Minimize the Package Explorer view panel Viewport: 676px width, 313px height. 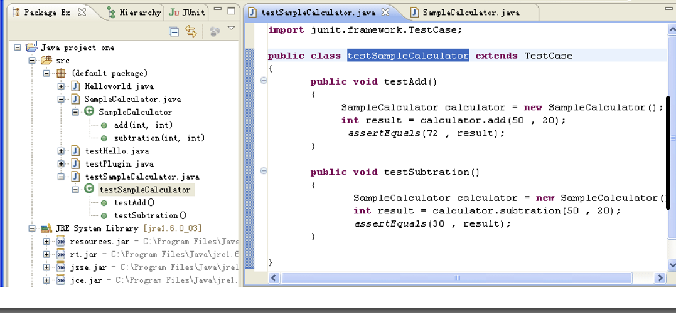click(x=218, y=9)
